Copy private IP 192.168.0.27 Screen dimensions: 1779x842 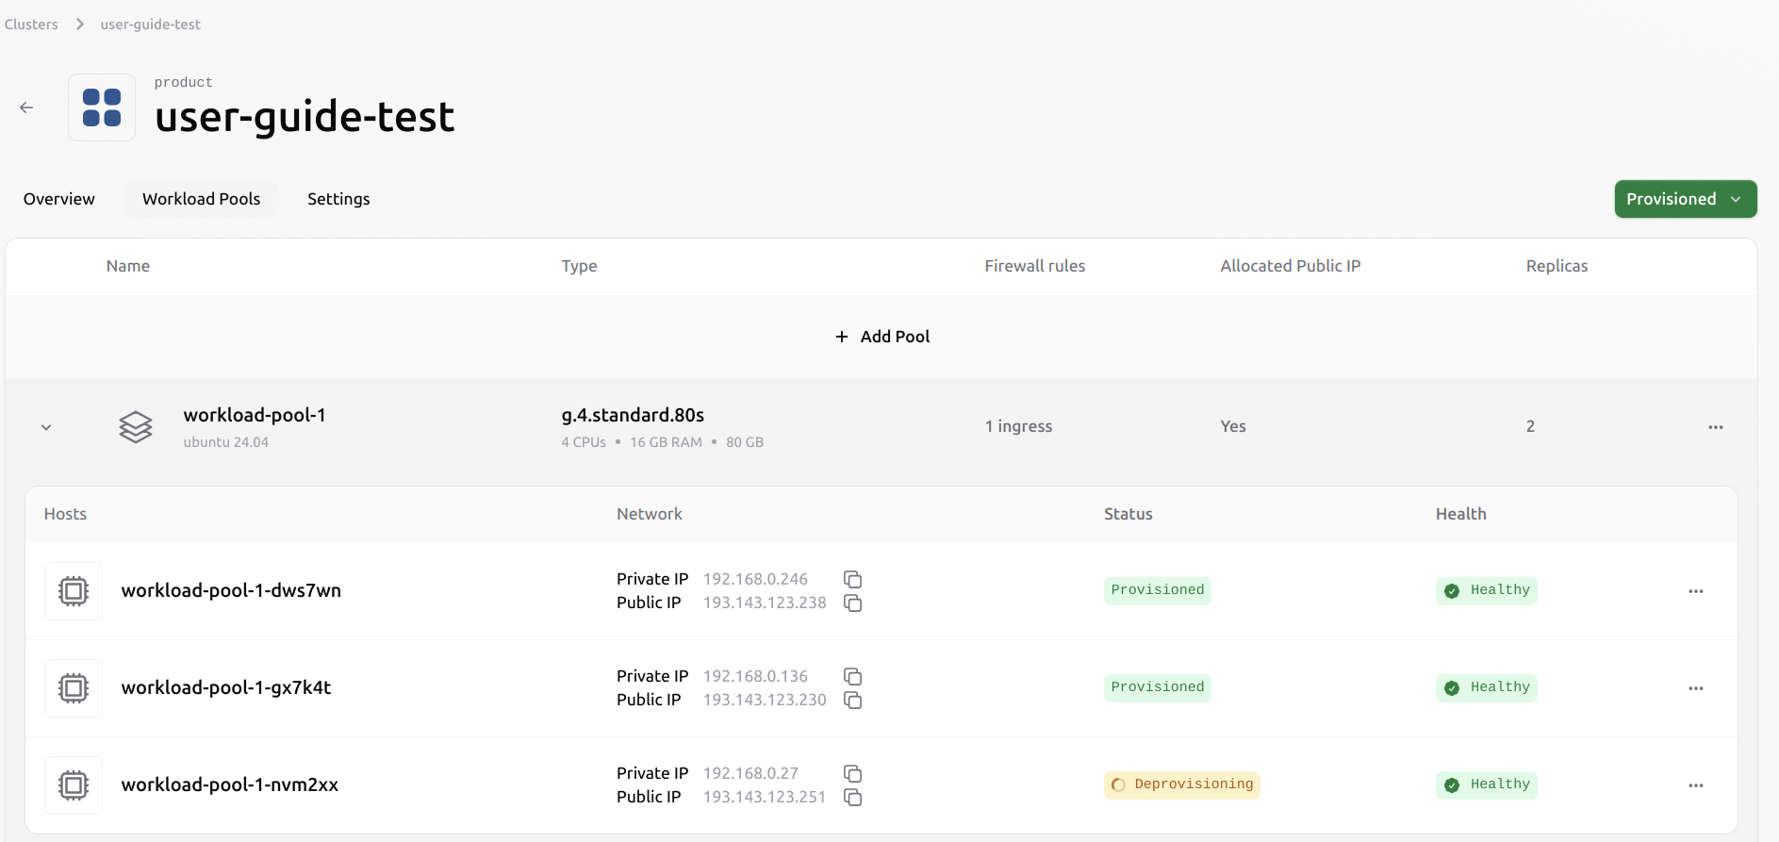coord(853,773)
